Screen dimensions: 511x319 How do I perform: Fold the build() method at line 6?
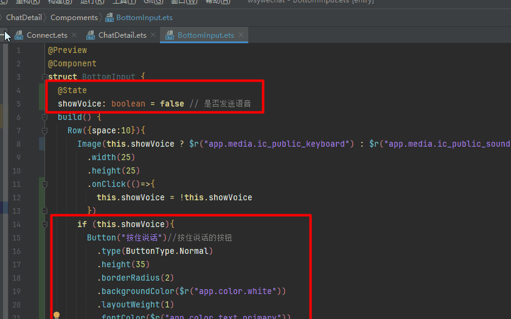[44, 117]
